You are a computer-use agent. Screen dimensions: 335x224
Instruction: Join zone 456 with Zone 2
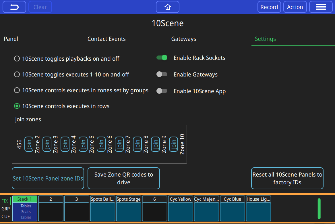(29, 144)
